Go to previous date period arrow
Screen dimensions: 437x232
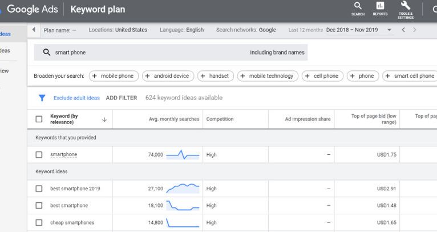point(403,30)
